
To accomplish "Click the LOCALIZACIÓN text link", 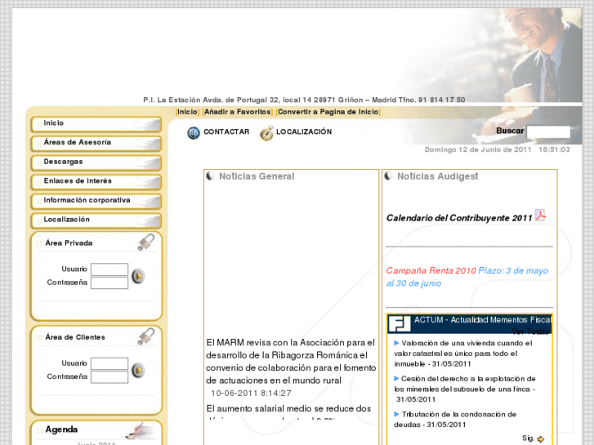I will click(x=304, y=131).
